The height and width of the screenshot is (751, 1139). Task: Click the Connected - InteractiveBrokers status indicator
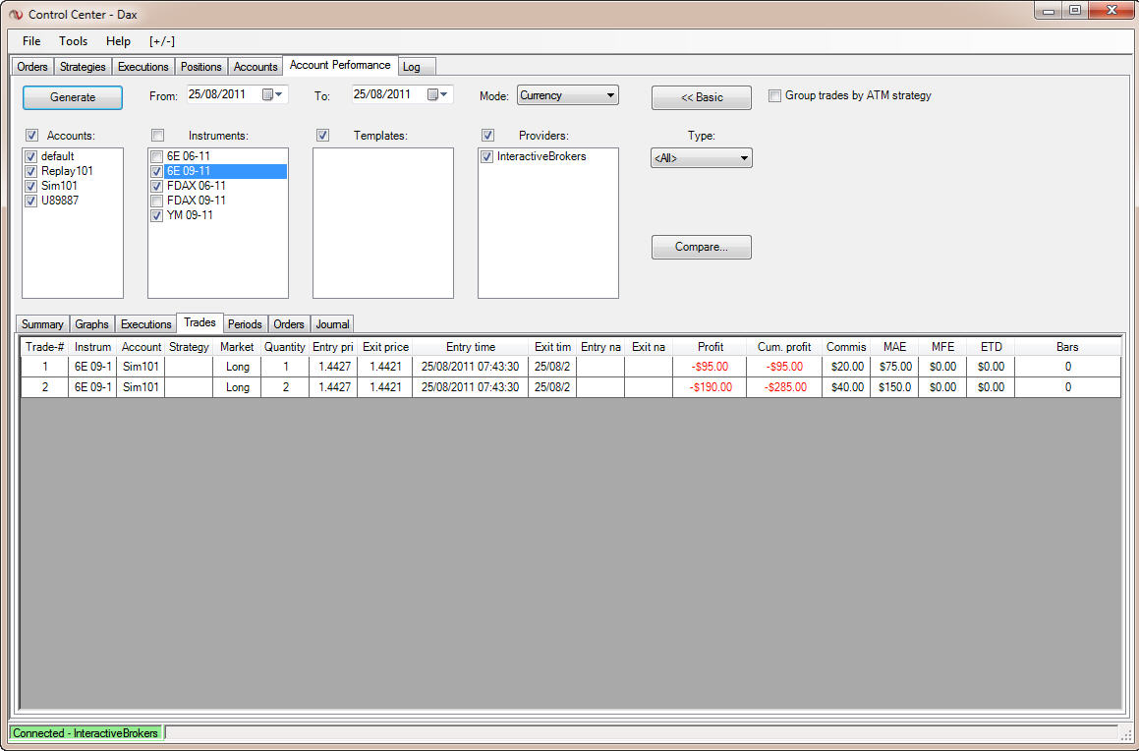click(85, 733)
